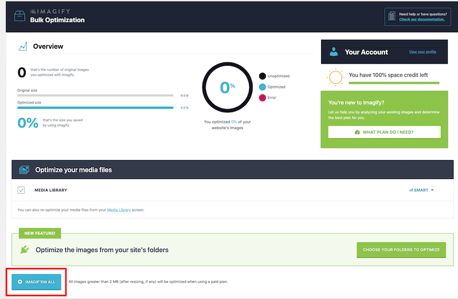
Task: Click the Bulk Optimization title
Action: pos(57,20)
